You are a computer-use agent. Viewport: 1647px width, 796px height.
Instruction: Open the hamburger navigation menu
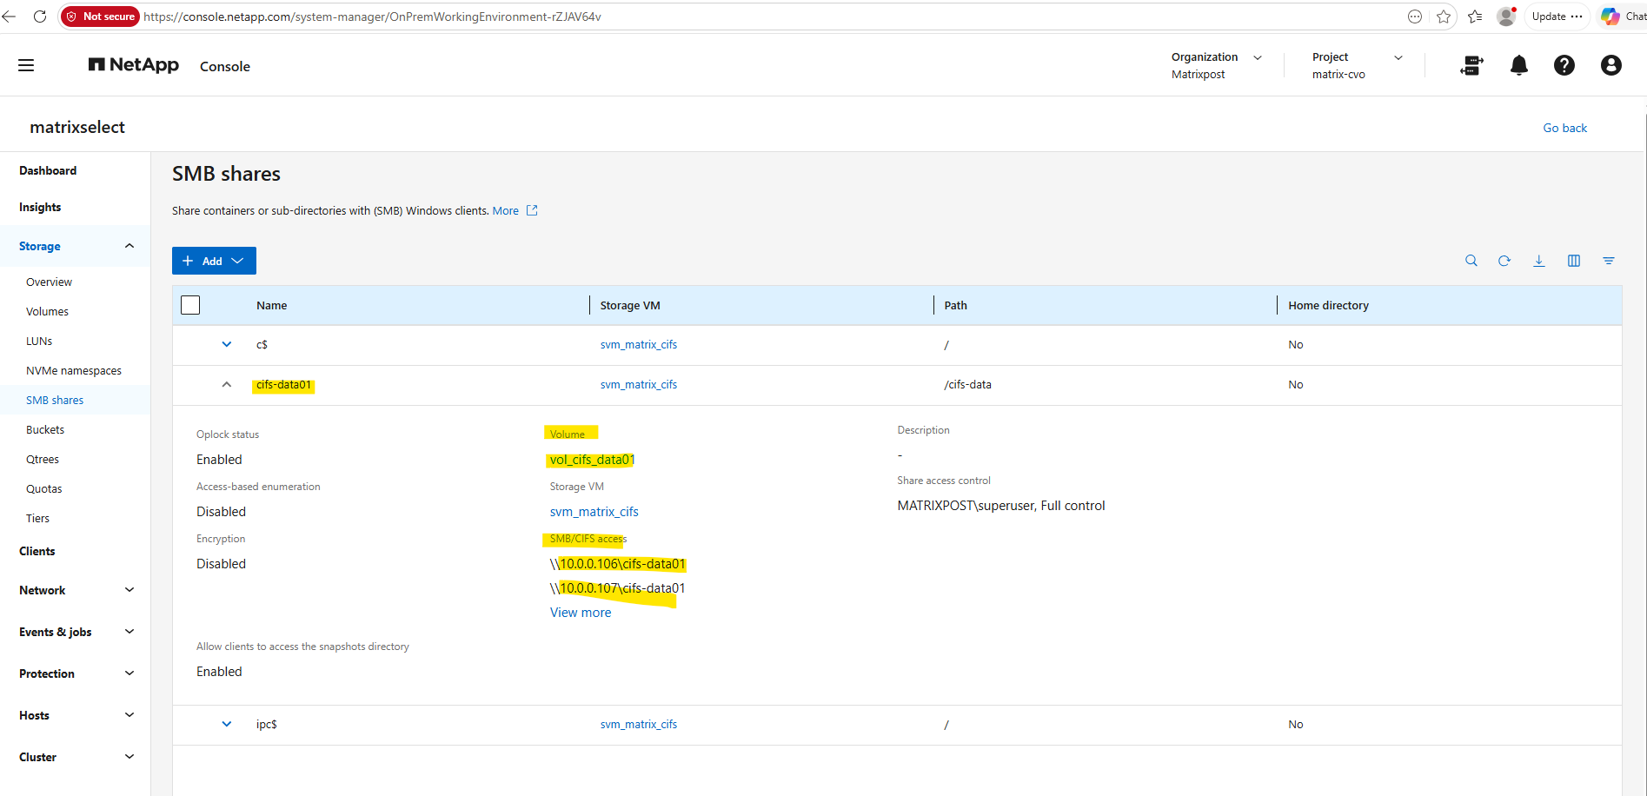(x=26, y=65)
